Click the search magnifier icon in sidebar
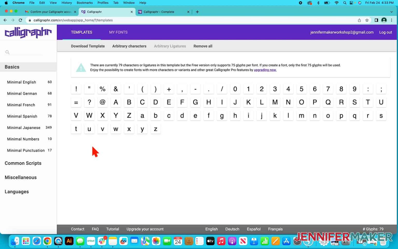Screen dimensions: 398x249 7,52
